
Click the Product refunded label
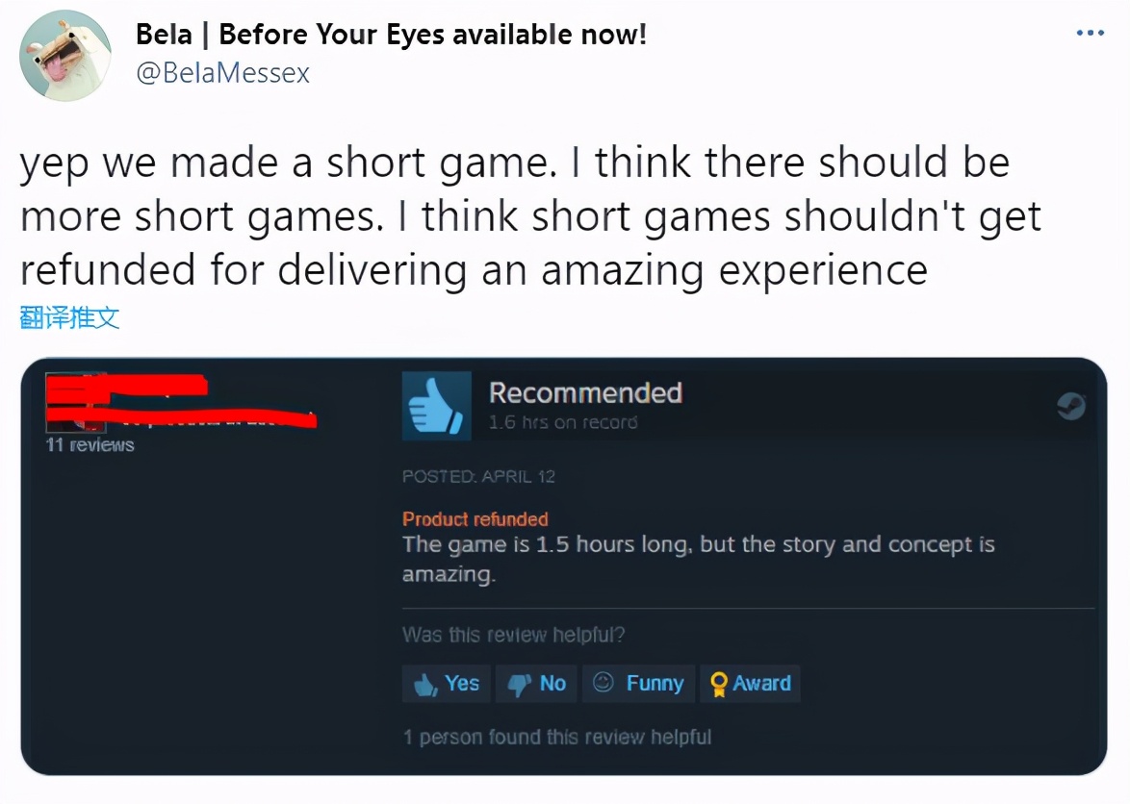point(475,518)
